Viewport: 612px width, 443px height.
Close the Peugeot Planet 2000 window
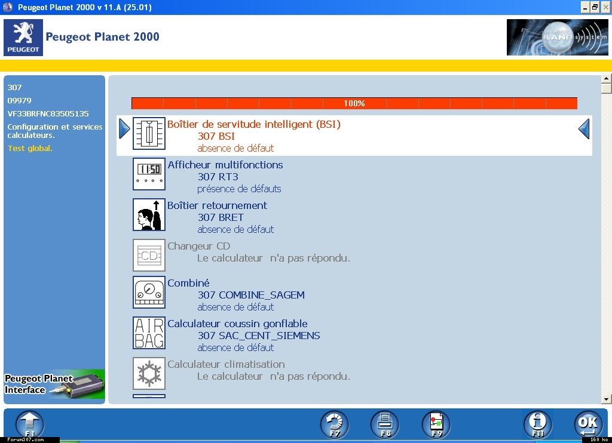(605, 7)
